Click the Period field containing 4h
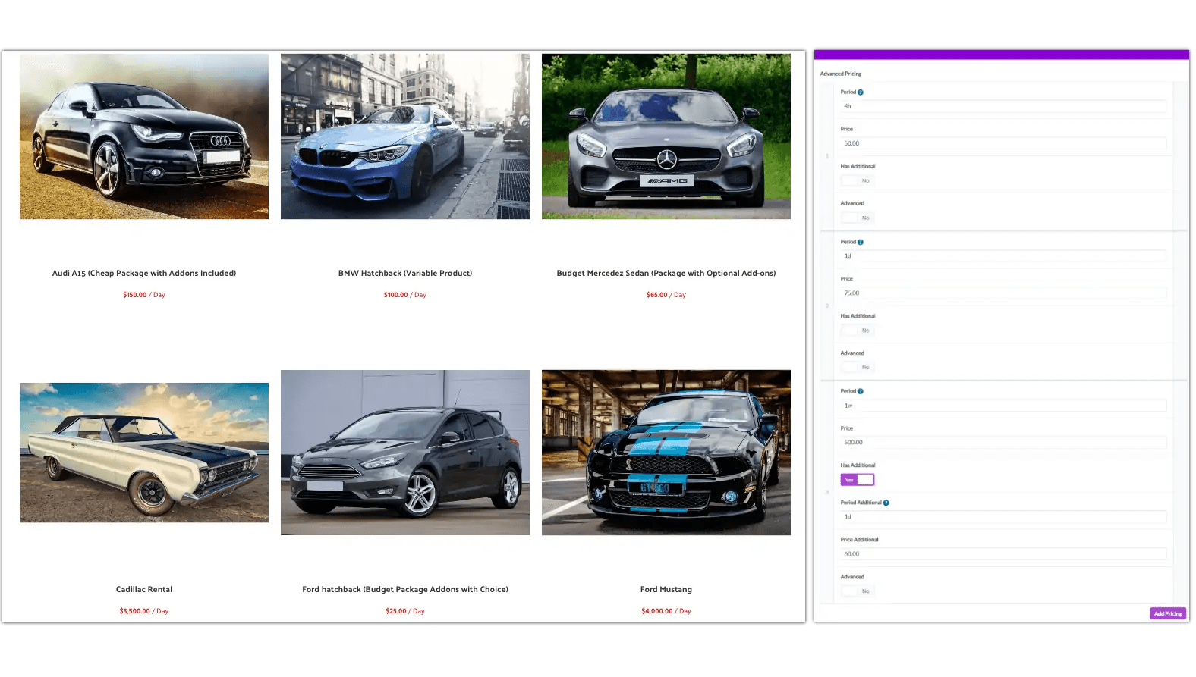The width and height of the screenshot is (1196, 677). pyautogui.click(x=1003, y=106)
